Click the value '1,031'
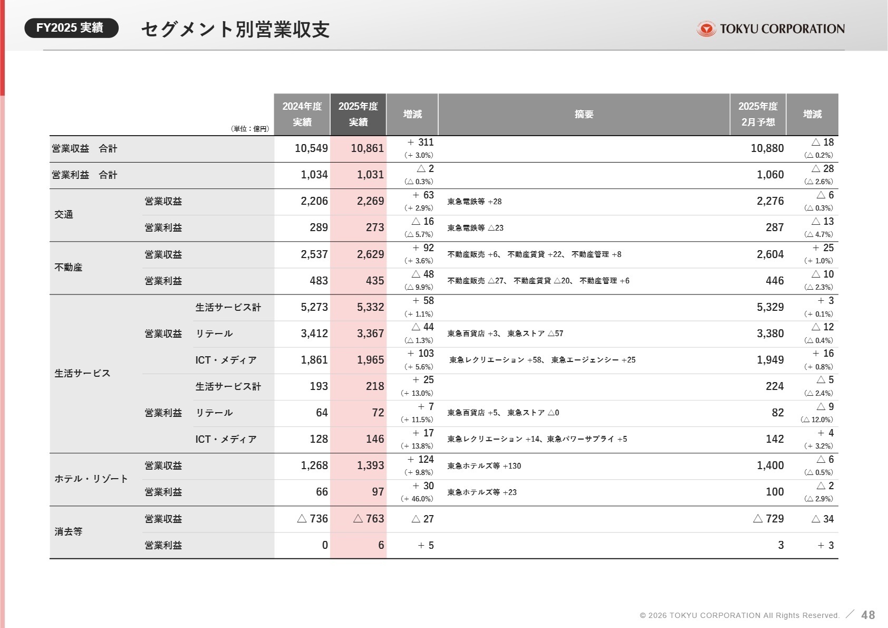Viewport: 888px width, 628px height. pos(370,175)
